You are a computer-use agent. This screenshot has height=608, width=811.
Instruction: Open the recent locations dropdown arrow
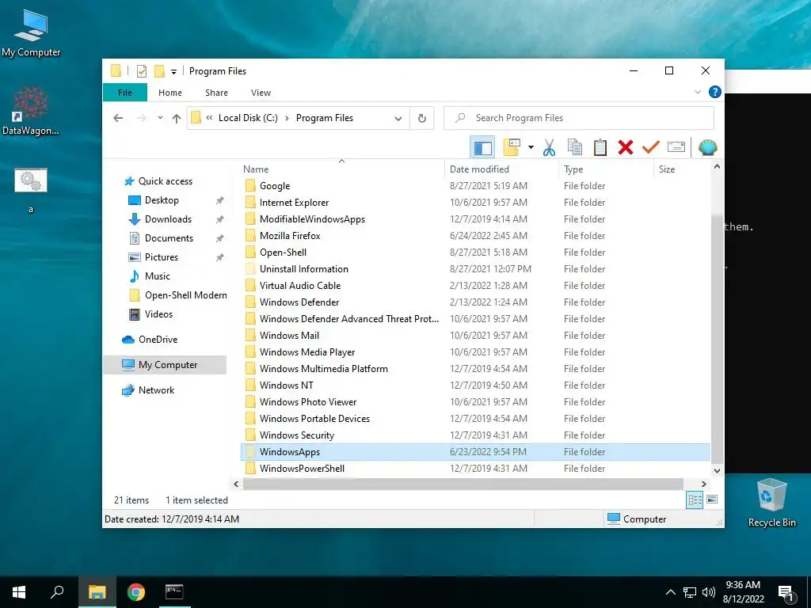160,119
